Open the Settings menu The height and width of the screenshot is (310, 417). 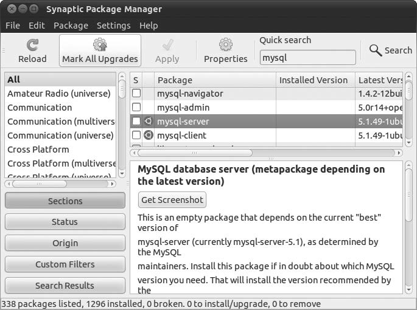[x=114, y=26]
